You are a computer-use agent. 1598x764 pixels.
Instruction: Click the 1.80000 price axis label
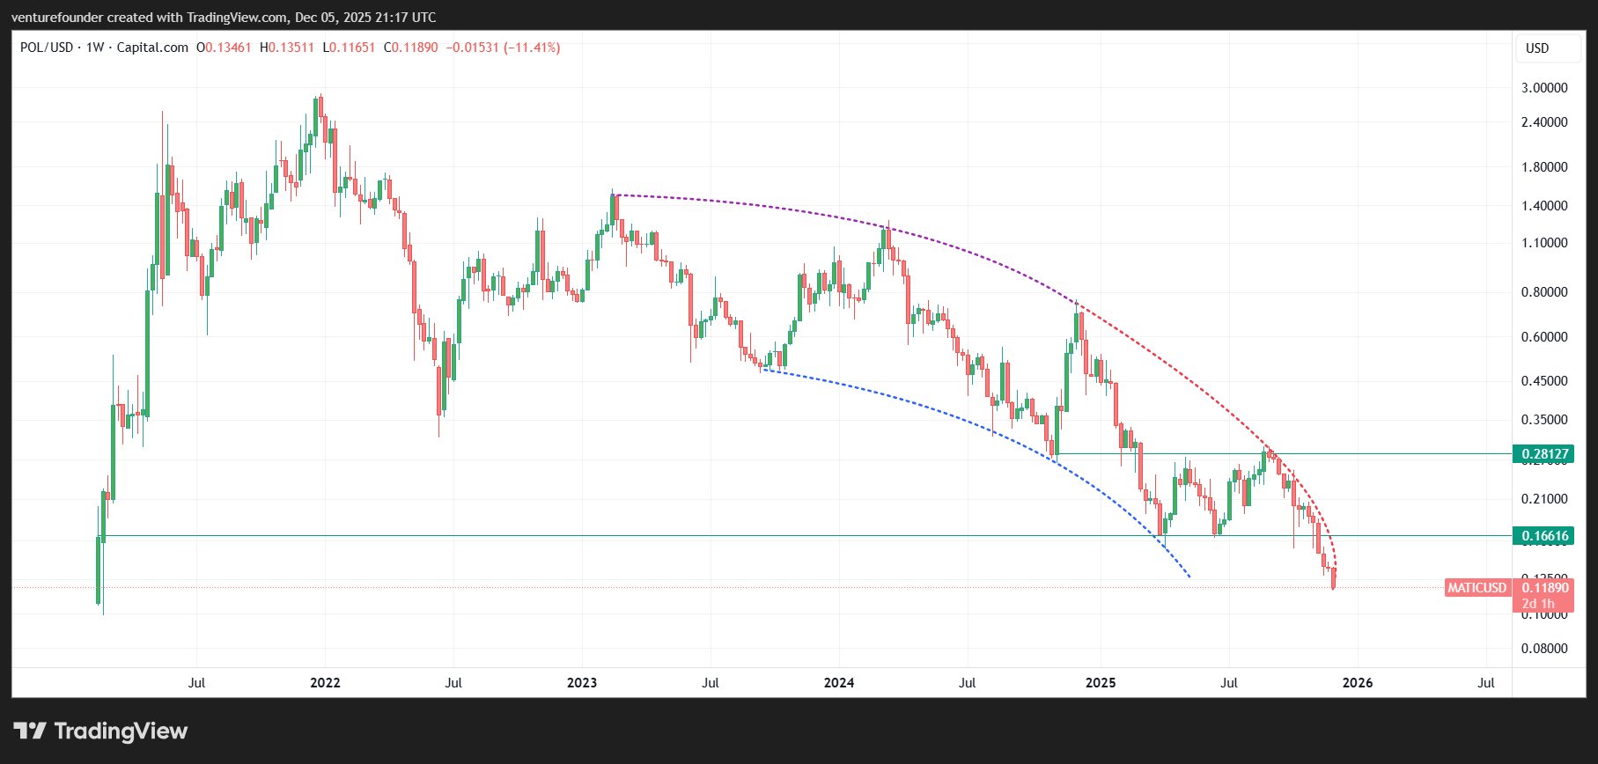click(x=1544, y=167)
